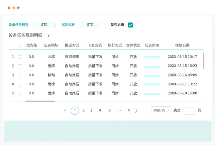Image resolution: width=215 pixels, height=145 pixels.
Task: Click the vertical table scrollbar
Action: pyautogui.click(x=204, y=61)
